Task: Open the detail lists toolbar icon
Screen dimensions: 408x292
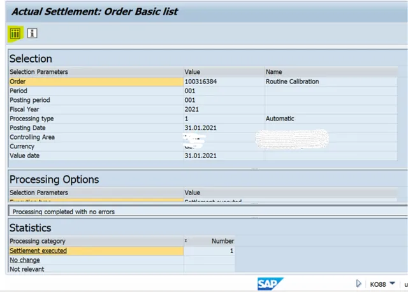Action: point(15,33)
